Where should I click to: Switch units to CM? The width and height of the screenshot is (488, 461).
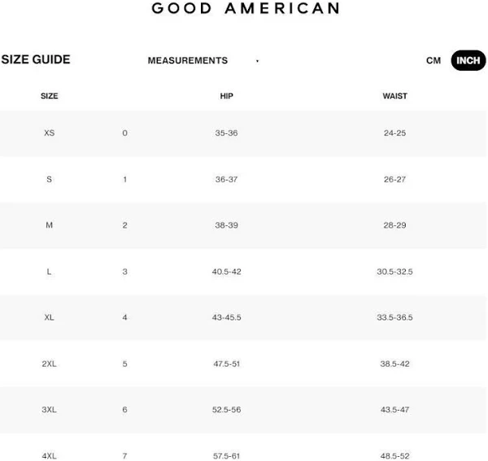point(434,61)
